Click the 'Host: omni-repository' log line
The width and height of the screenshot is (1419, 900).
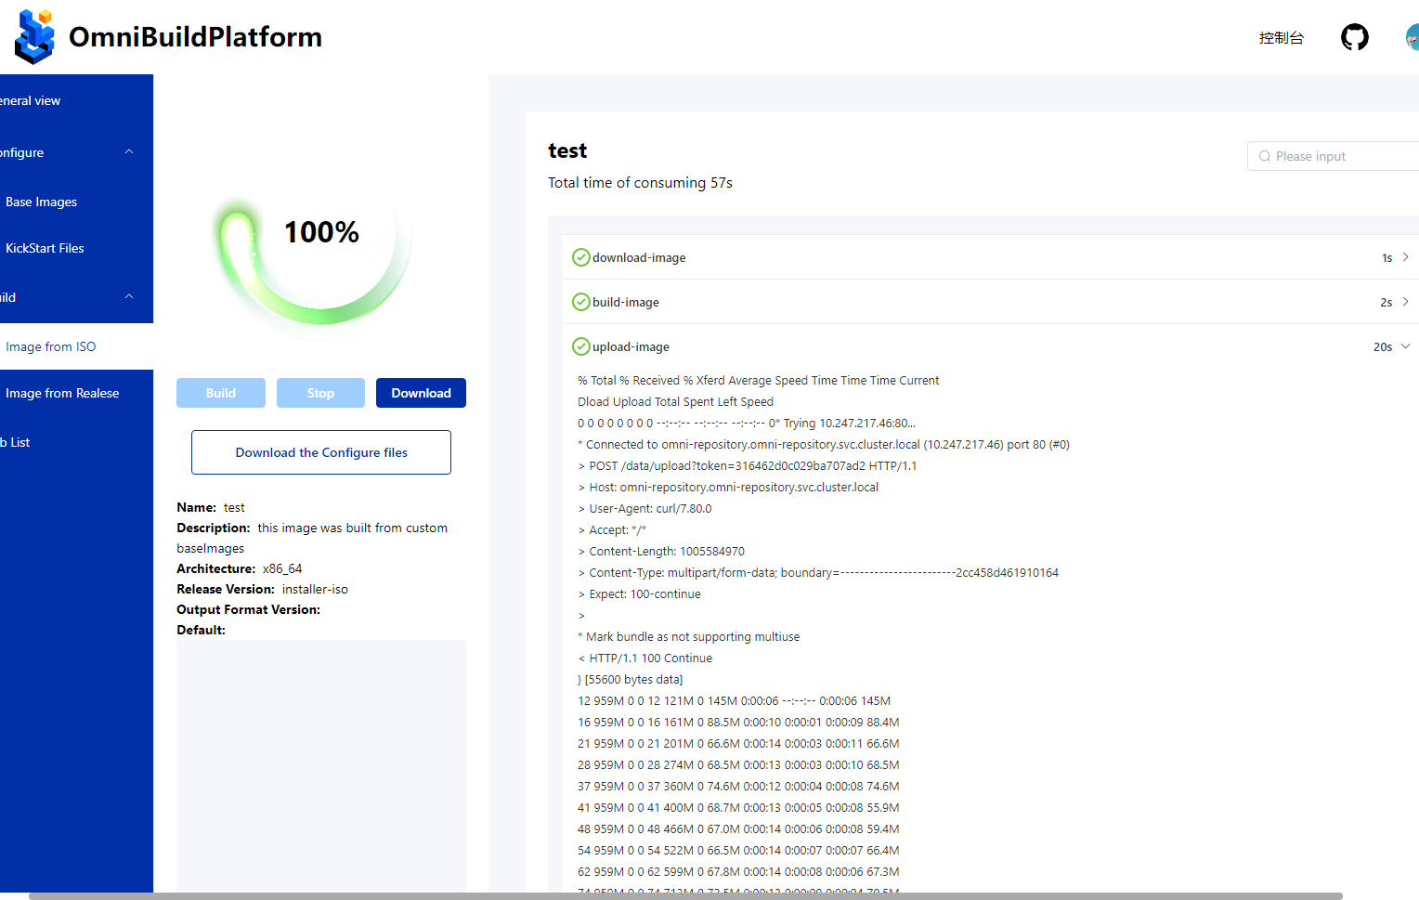coord(728,488)
